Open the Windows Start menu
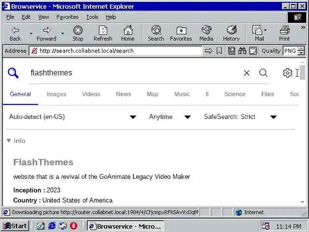Image resolution: width=309 pixels, height=232 pixels. 15,226
